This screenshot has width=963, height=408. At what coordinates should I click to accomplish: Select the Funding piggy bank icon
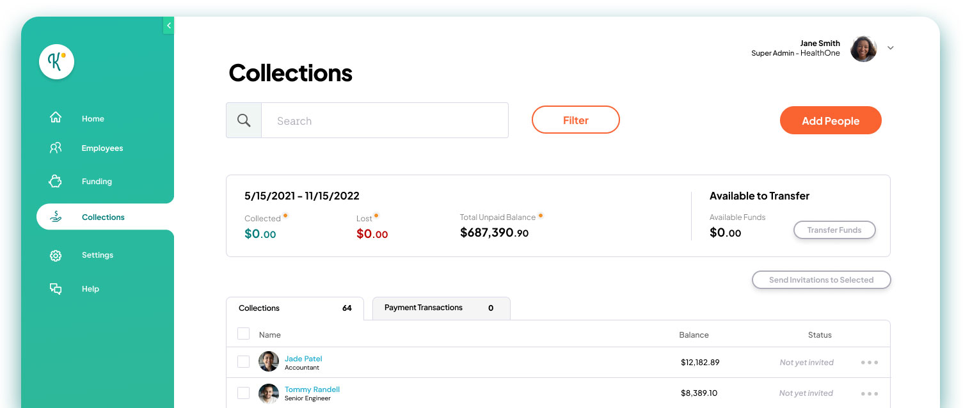click(x=56, y=181)
